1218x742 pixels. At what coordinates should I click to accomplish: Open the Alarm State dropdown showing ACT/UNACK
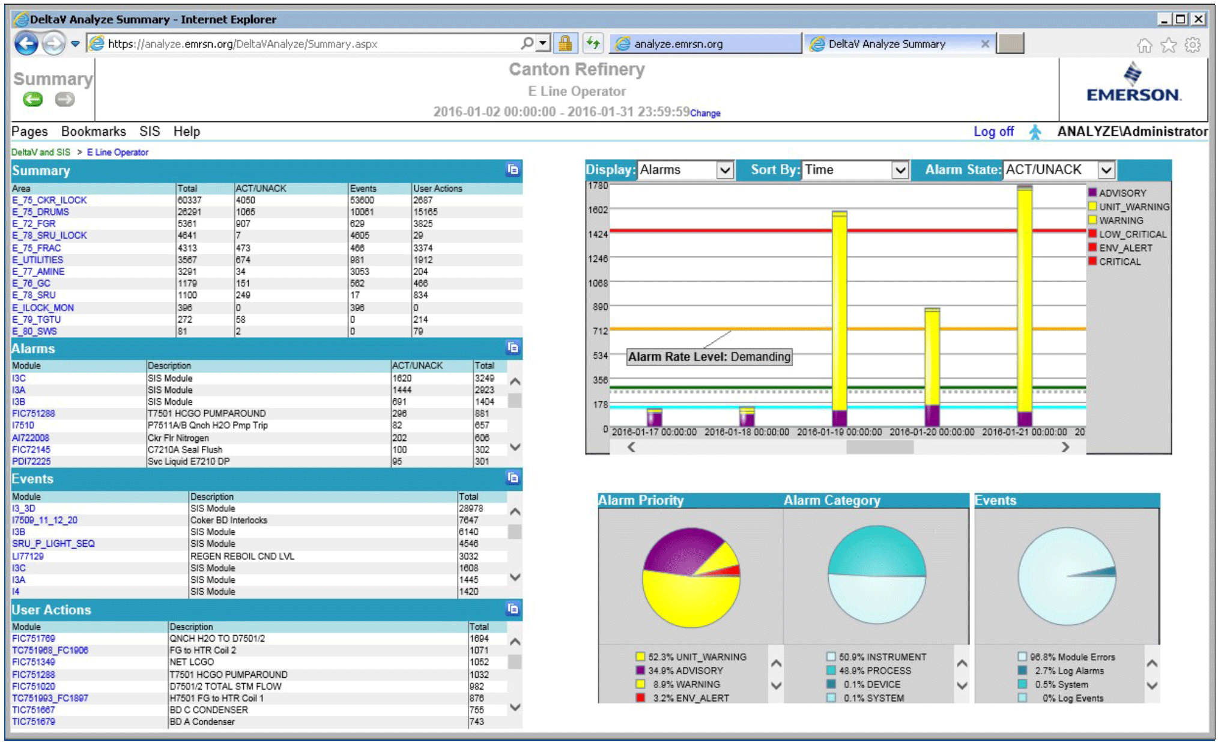pyautogui.click(x=1107, y=170)
